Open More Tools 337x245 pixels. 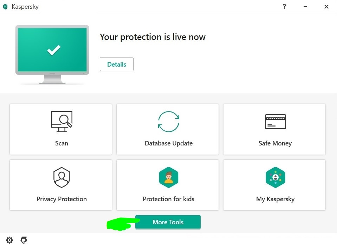point(168,222)
